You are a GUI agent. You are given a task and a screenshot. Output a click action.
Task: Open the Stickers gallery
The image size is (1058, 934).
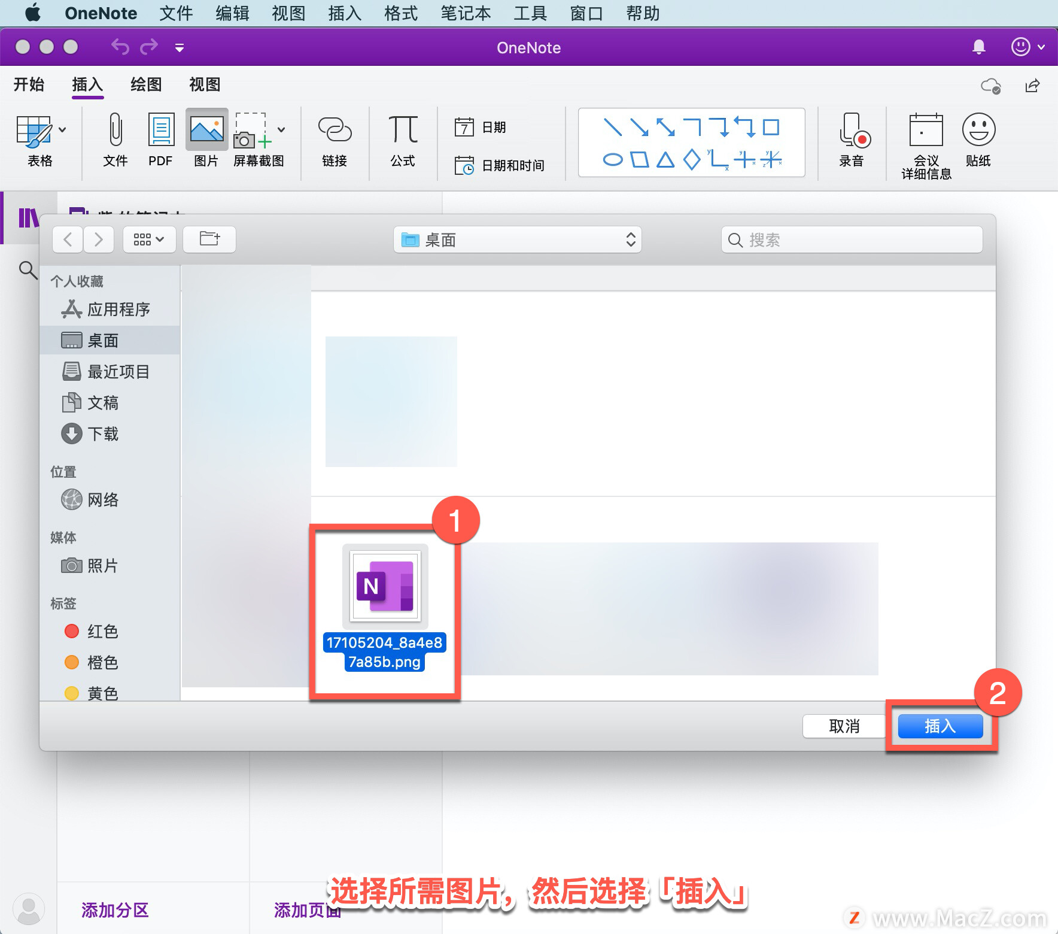pos(978,141)
